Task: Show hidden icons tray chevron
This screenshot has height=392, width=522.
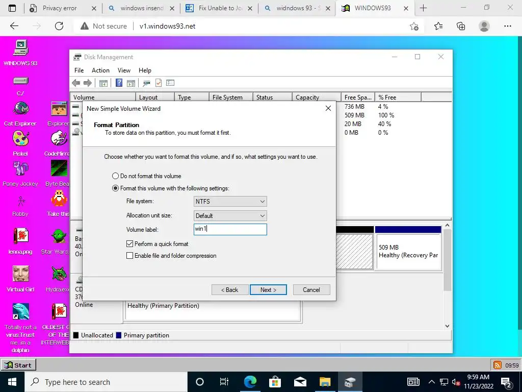Action: pyautogui.click(x=431, y=382)
